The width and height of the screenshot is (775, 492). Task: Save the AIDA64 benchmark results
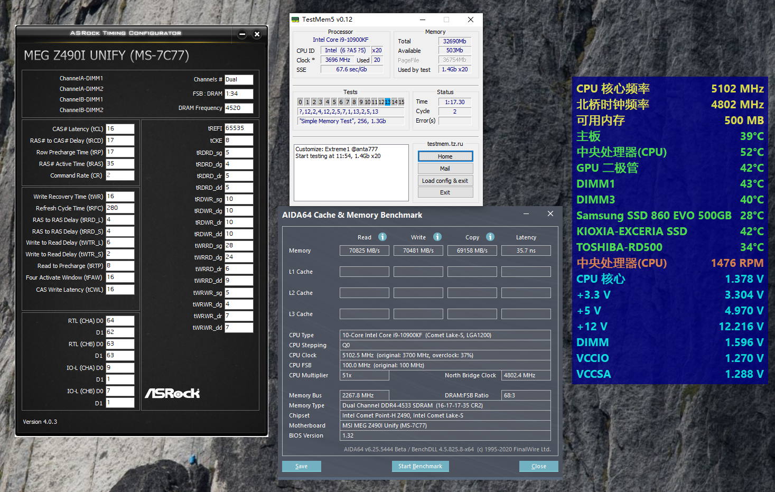[x=301, y=466]
